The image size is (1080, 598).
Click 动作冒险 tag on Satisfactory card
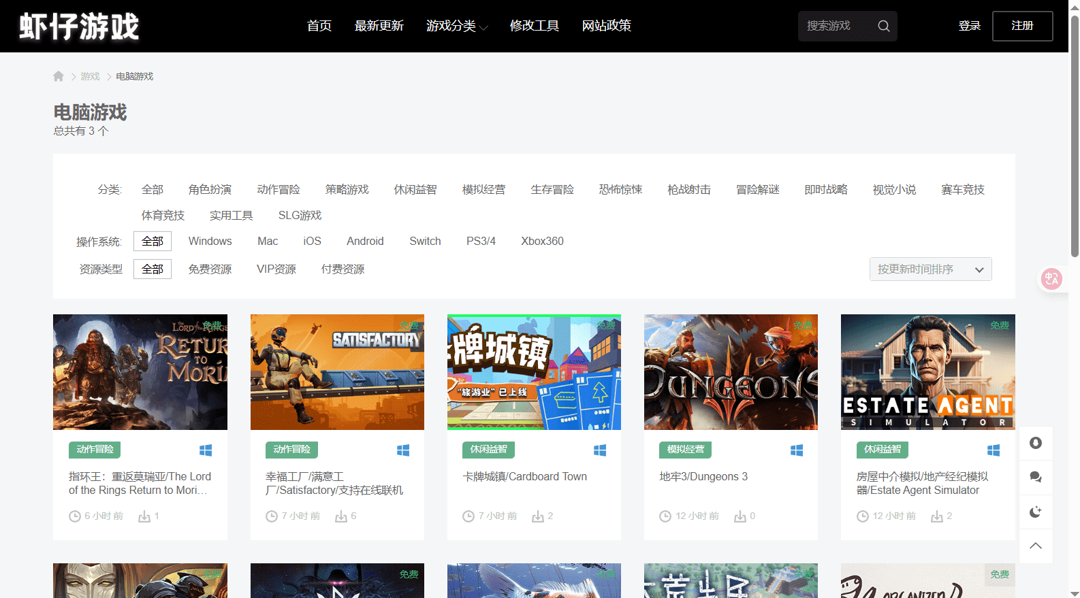pos(291,450)
